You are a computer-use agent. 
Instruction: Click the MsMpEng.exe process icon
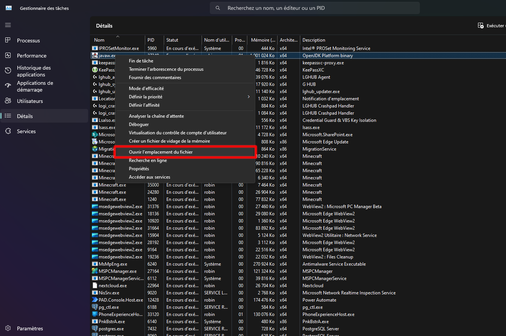tap(95, 264)
